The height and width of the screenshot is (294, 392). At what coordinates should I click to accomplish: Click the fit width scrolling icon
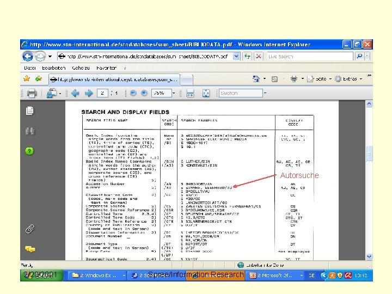(x=190, y=93)
